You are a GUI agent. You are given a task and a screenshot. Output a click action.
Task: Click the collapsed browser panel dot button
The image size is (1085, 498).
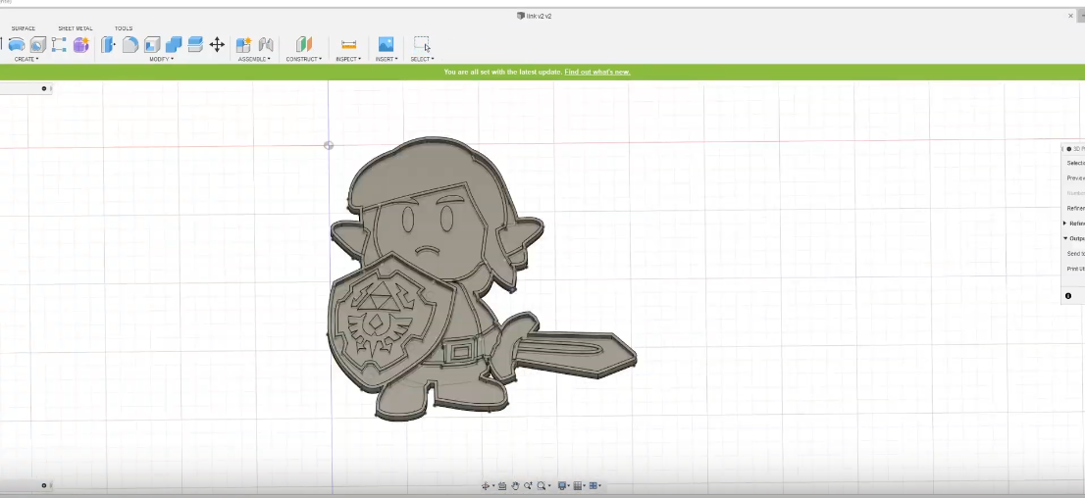click(x=44, y=88)
